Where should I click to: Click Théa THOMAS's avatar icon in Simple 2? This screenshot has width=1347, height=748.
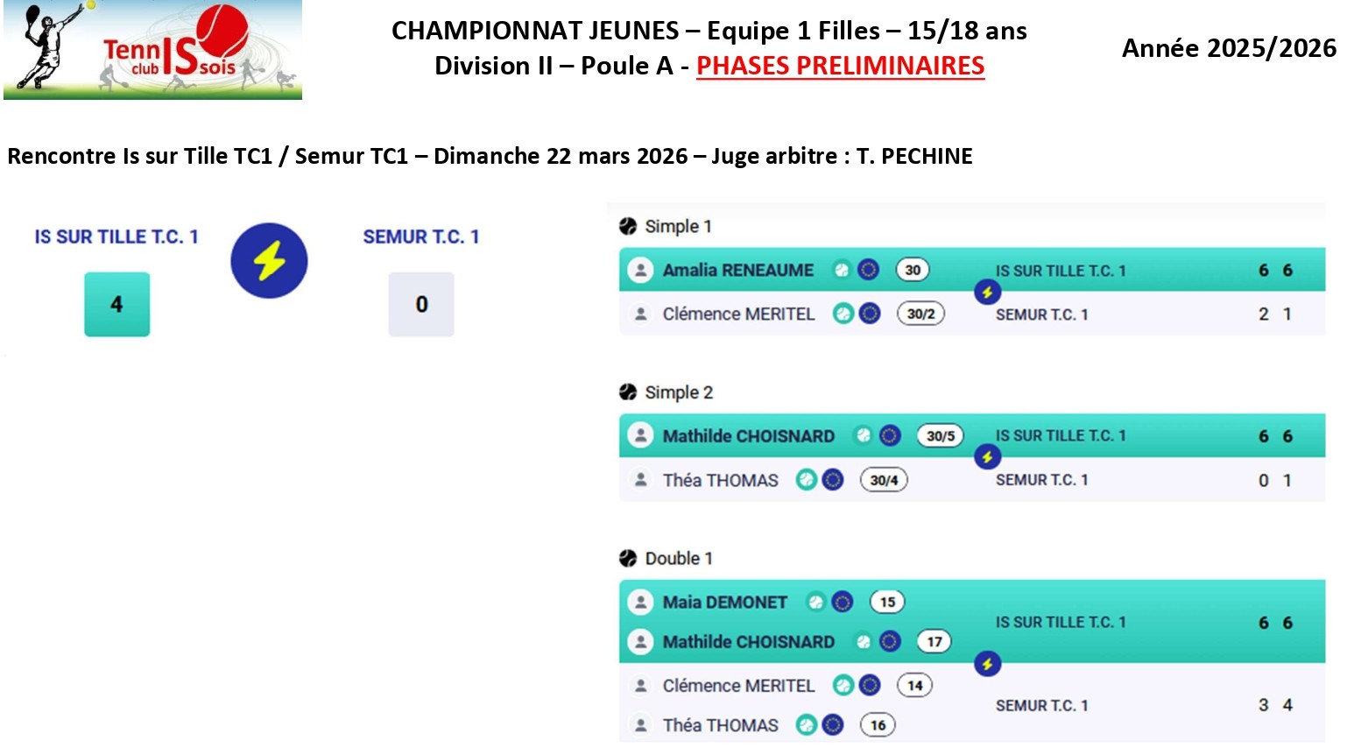[x=641, y=480]
